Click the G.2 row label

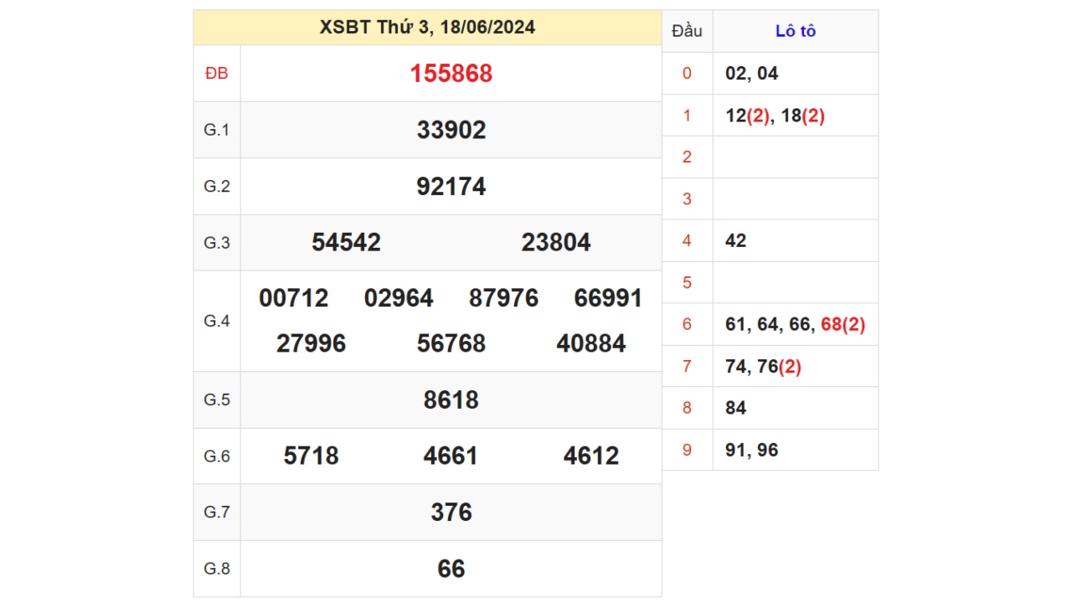point(217,186)
